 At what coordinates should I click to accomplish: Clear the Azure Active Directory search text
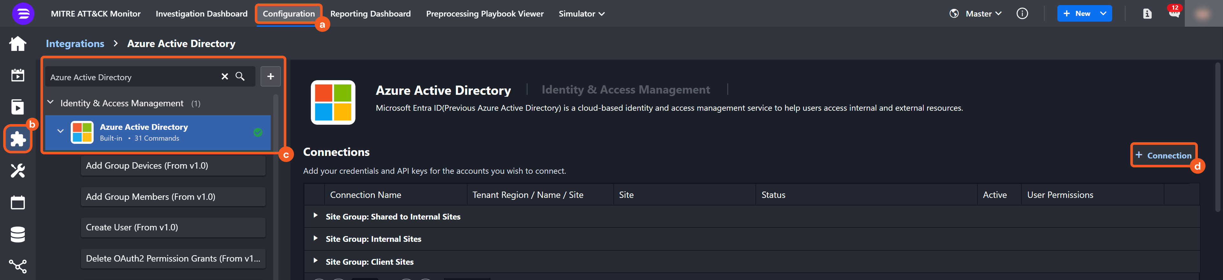coord(225,76)
